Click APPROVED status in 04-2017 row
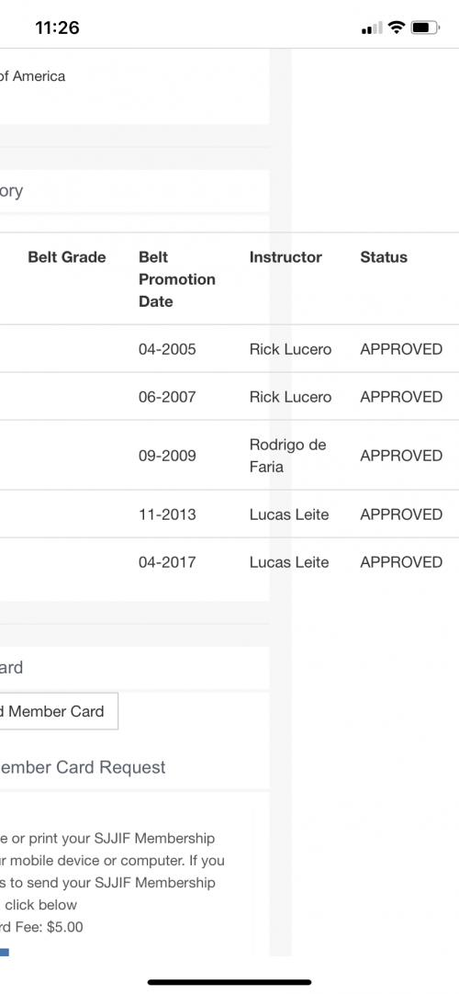 tap(401, 561)
